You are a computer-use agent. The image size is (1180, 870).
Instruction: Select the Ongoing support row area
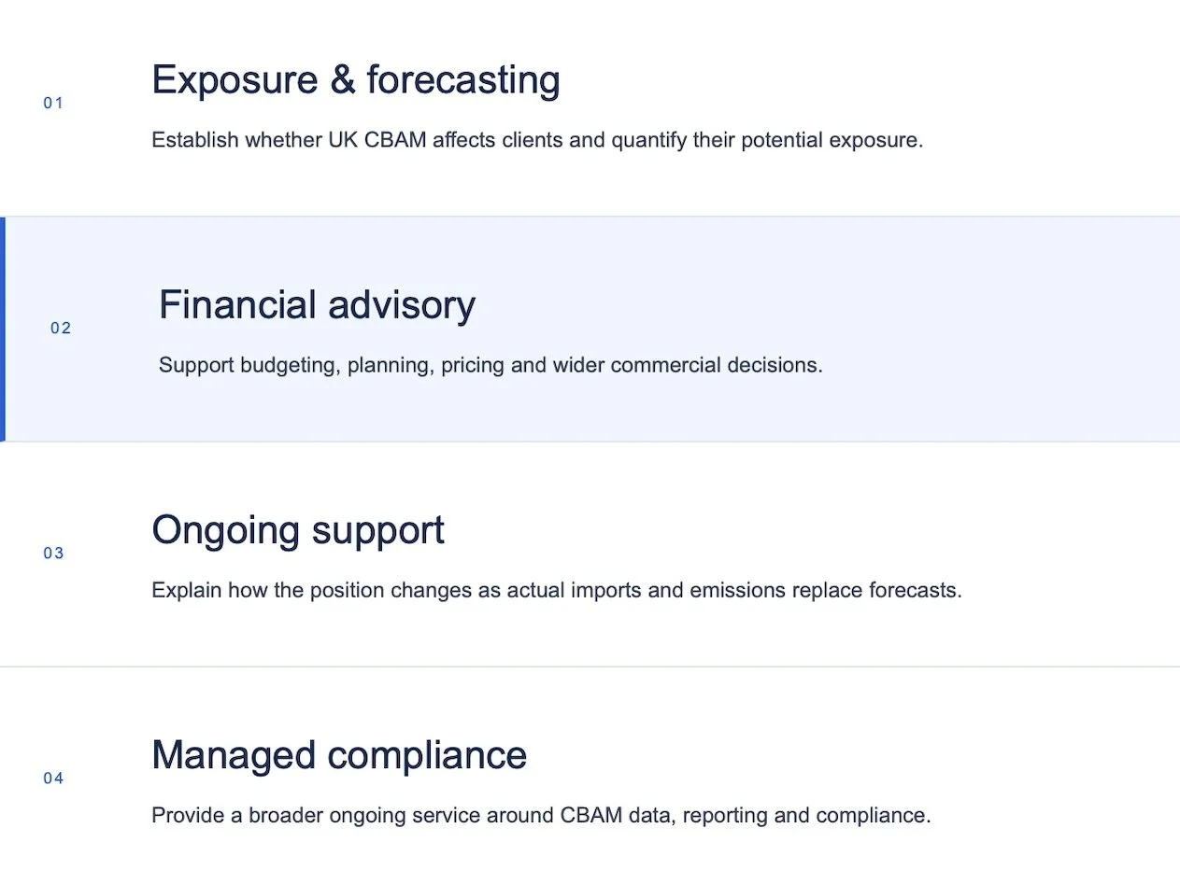point(590,554)
